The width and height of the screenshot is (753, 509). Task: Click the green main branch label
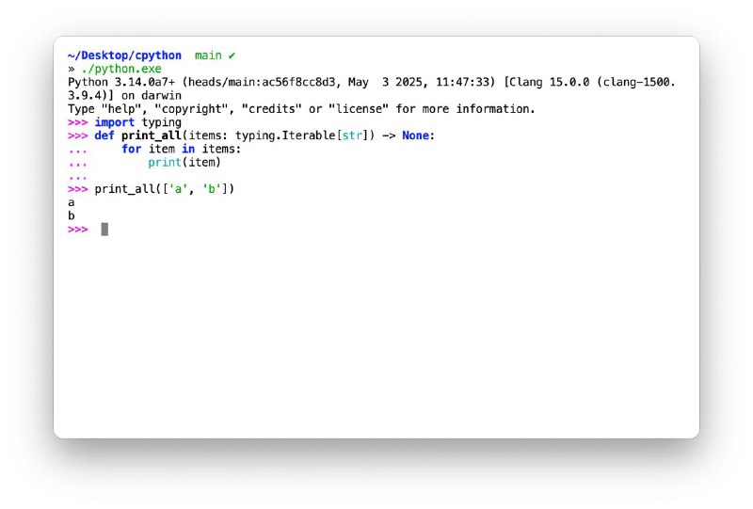point(208,56)
